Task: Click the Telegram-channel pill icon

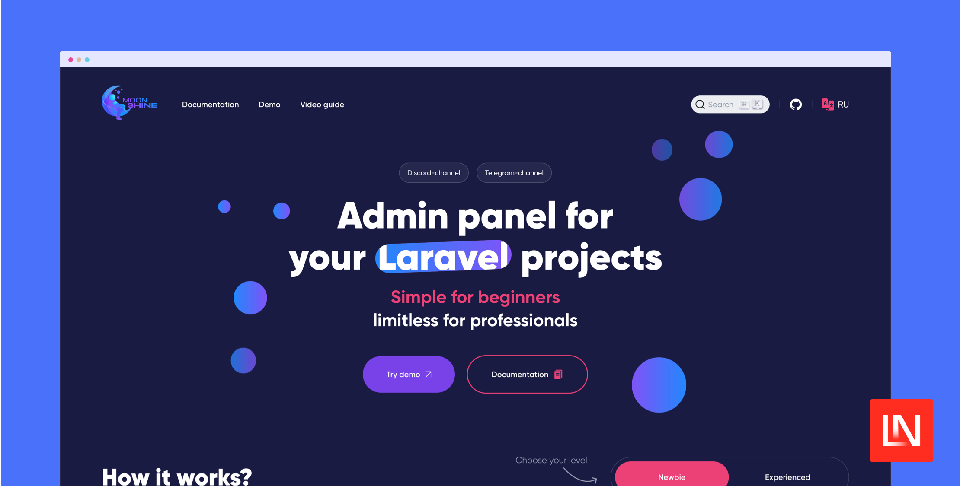Action: coord(514,173)
